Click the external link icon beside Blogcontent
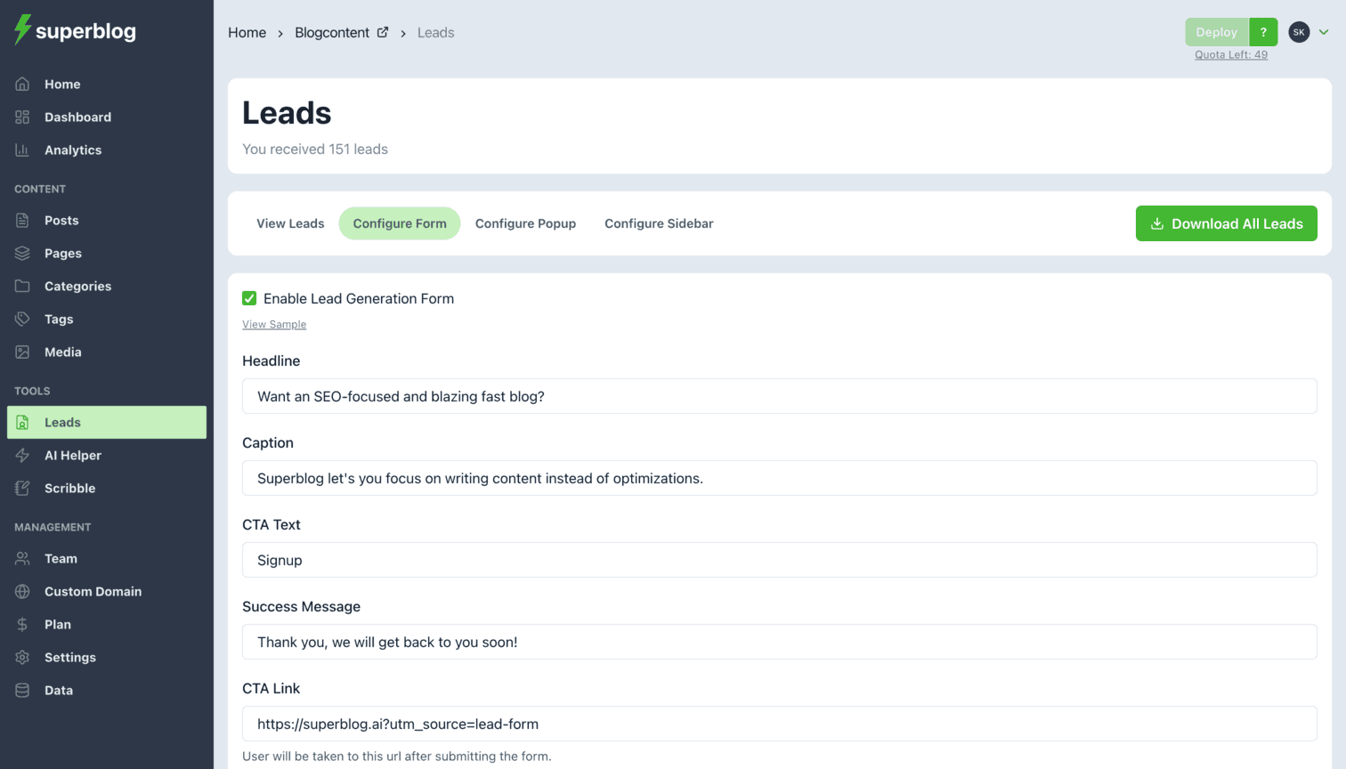 pyautogui.click(x=383, y=32)
